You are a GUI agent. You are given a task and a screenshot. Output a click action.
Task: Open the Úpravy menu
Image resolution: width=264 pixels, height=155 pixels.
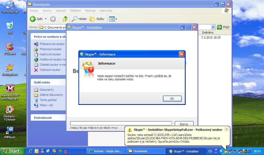(x=47, y=10)
